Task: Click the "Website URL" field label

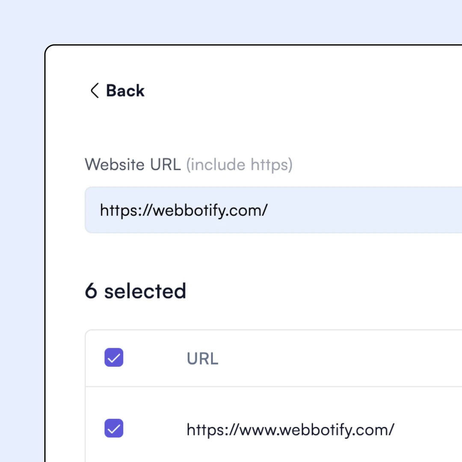Action: [x=133, y=165]
